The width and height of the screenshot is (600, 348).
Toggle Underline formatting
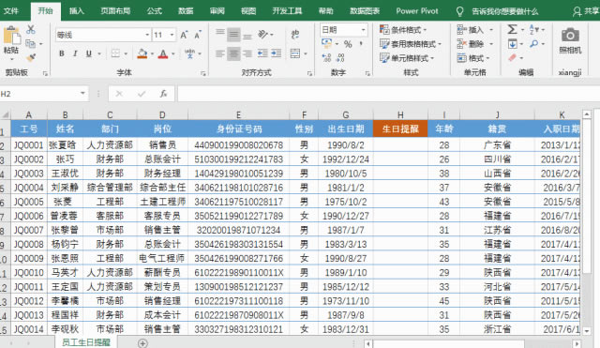(x=89, y=53)
